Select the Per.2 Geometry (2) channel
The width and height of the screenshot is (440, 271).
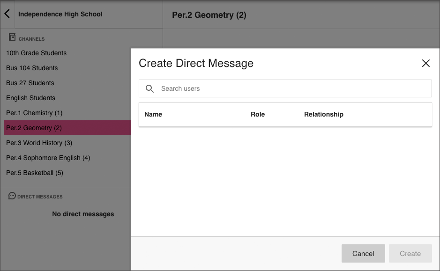(67, 128)
